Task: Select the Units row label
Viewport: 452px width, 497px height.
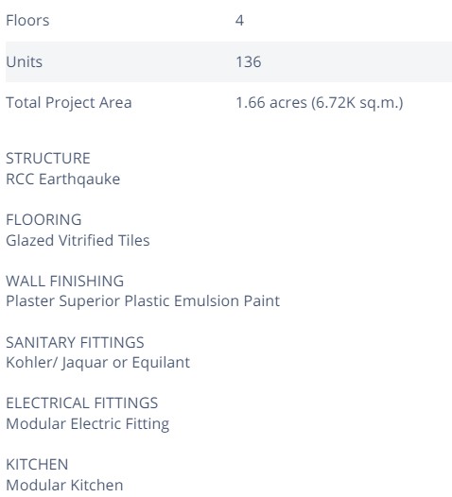Action: pyautogui.click(x=24, y=61)
